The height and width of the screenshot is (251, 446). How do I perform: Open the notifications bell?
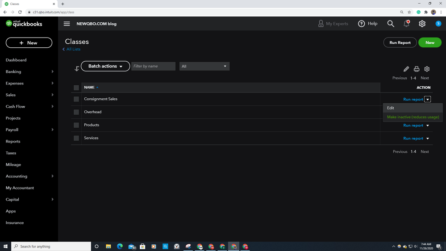point(406,24)
